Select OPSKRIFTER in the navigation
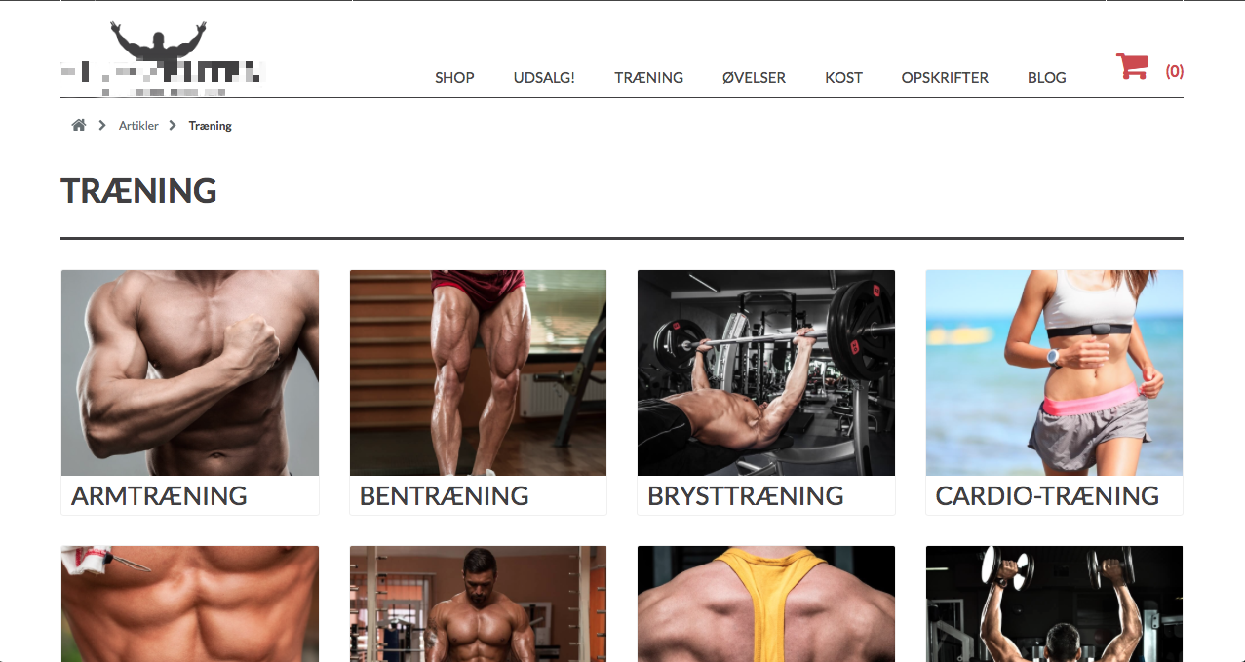This screenshot has width=1245, height=662. tap(945, 78)
